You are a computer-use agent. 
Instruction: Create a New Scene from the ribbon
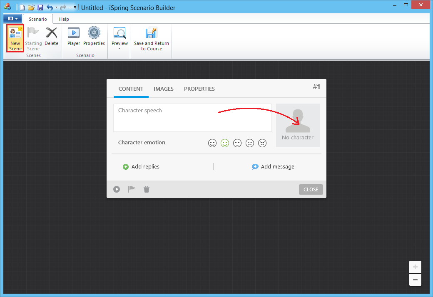[15, 38]
